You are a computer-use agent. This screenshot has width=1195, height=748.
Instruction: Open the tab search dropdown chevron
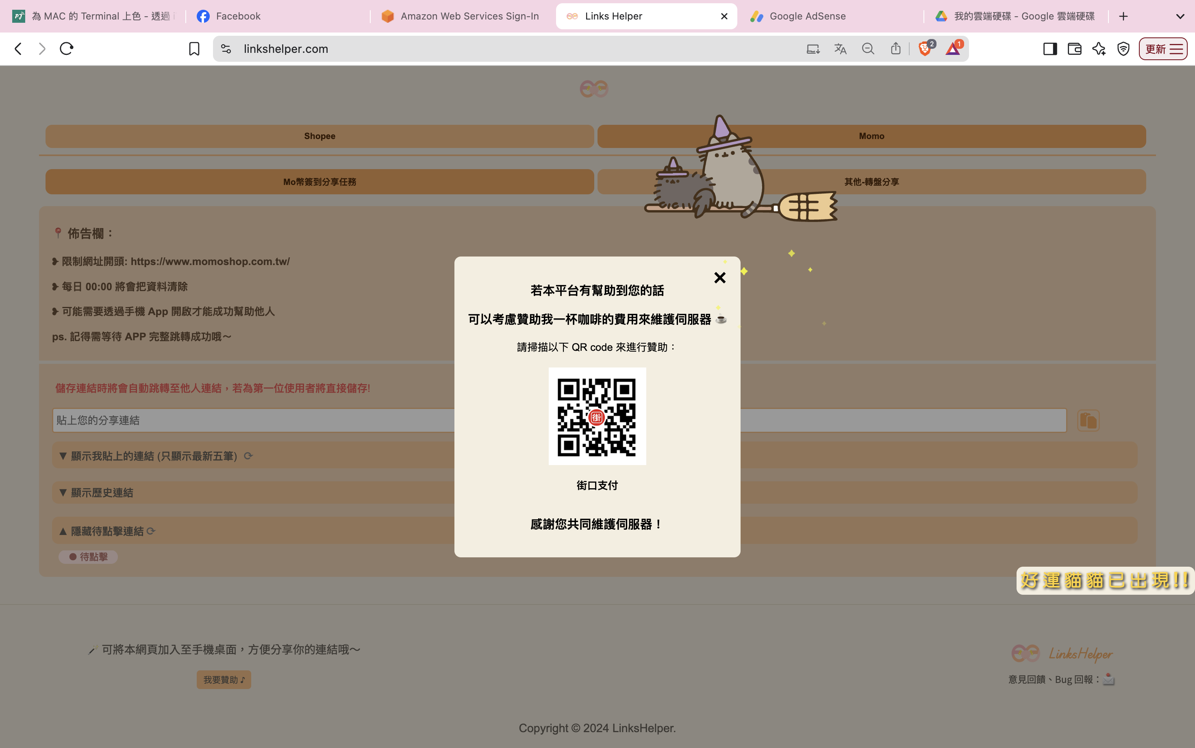pos(1180,16)
